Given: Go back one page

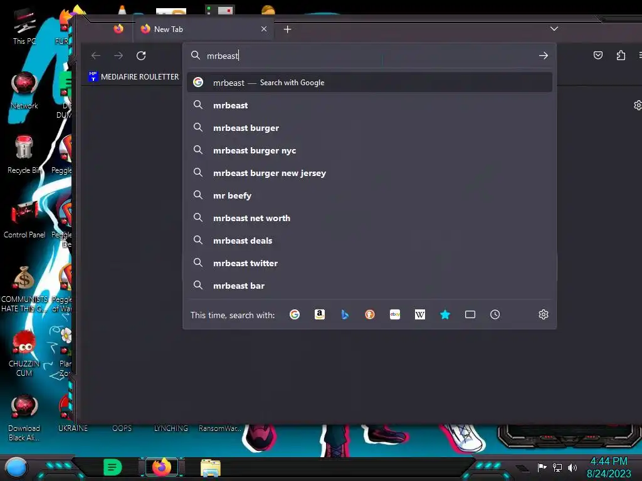Looking at the screenshot, I should tap(96, 56).
